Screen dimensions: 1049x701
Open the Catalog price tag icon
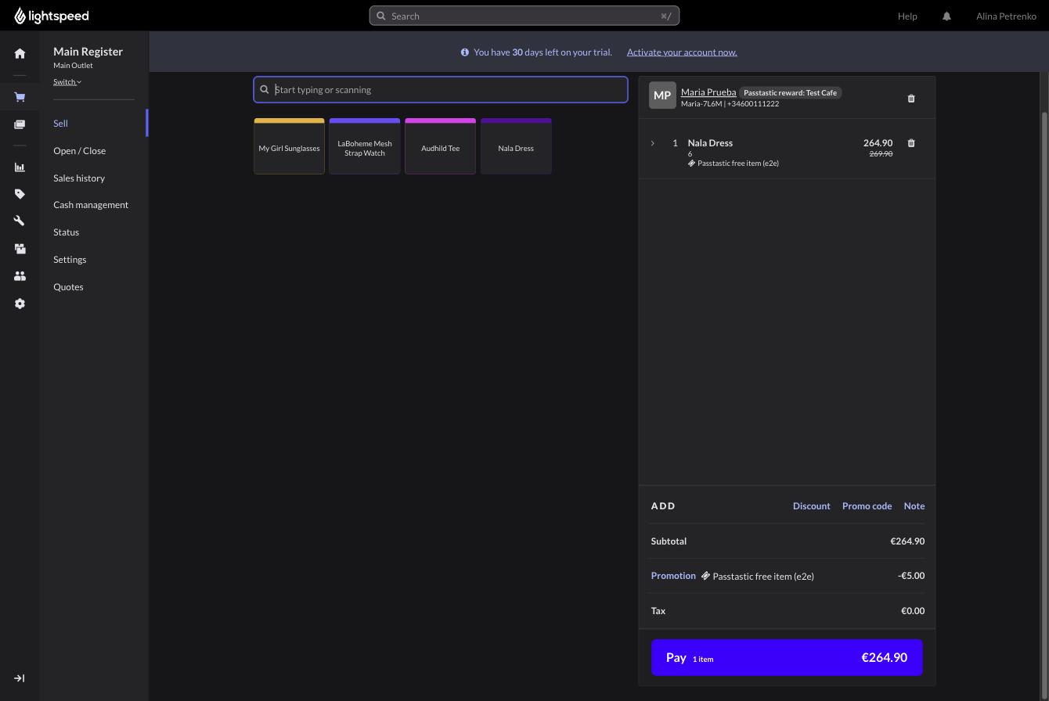pos(20,194)
